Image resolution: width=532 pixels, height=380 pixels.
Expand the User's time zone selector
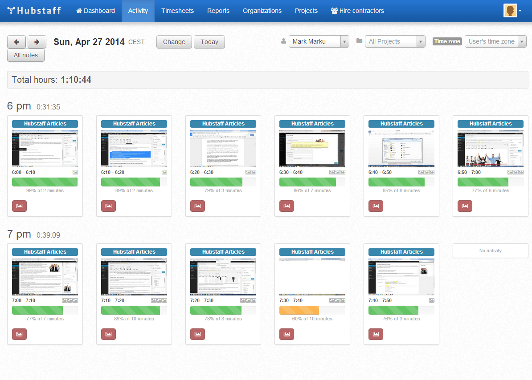click(522, 41)
